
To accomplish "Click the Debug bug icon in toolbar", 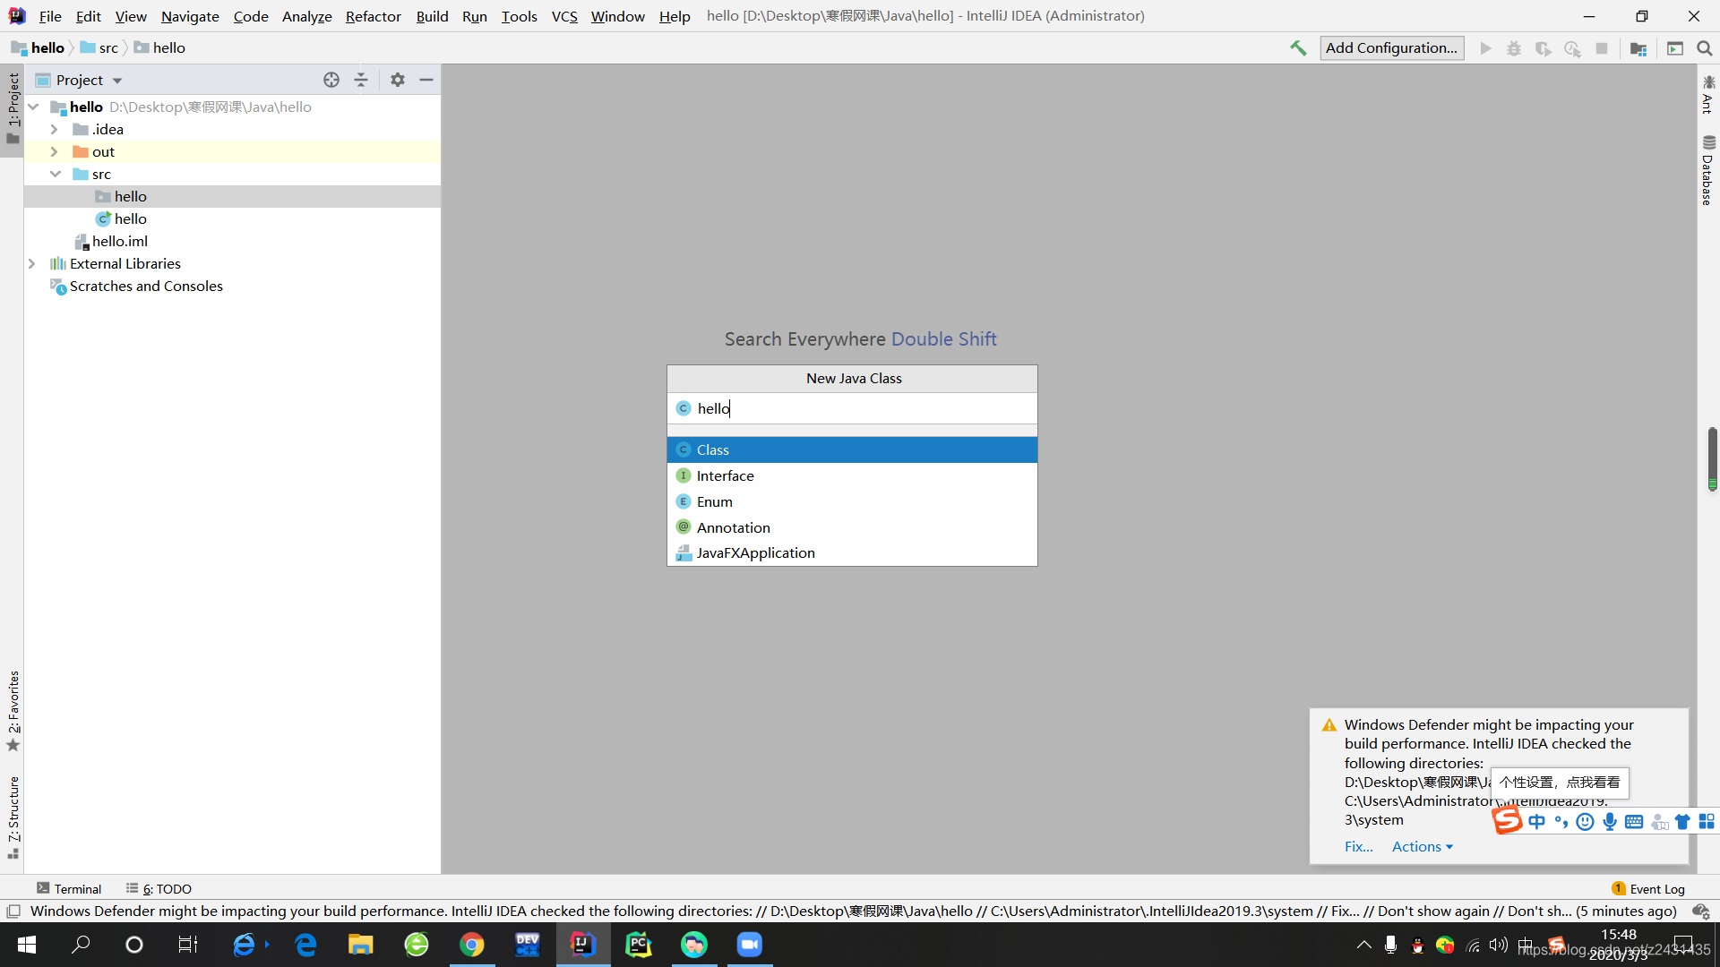I will tap(1514, 48).
